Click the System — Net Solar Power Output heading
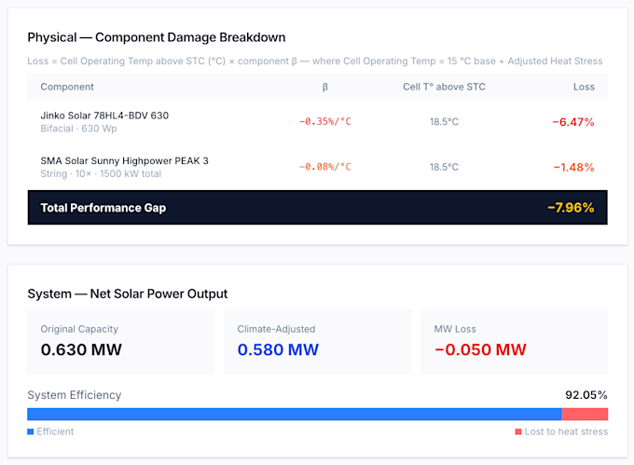The width and height of the screenshot is (634, 465). pyautogui.click(x=128, y=294)
